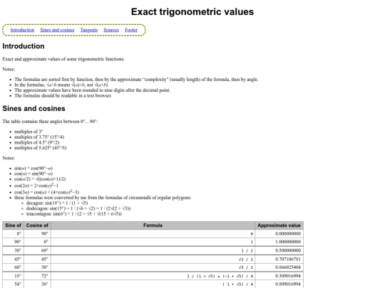This screenshot has height=288, width=385.
Task: Click the 'Introduction' section heading
Action: pyautogui.click(x=24, y=46)
